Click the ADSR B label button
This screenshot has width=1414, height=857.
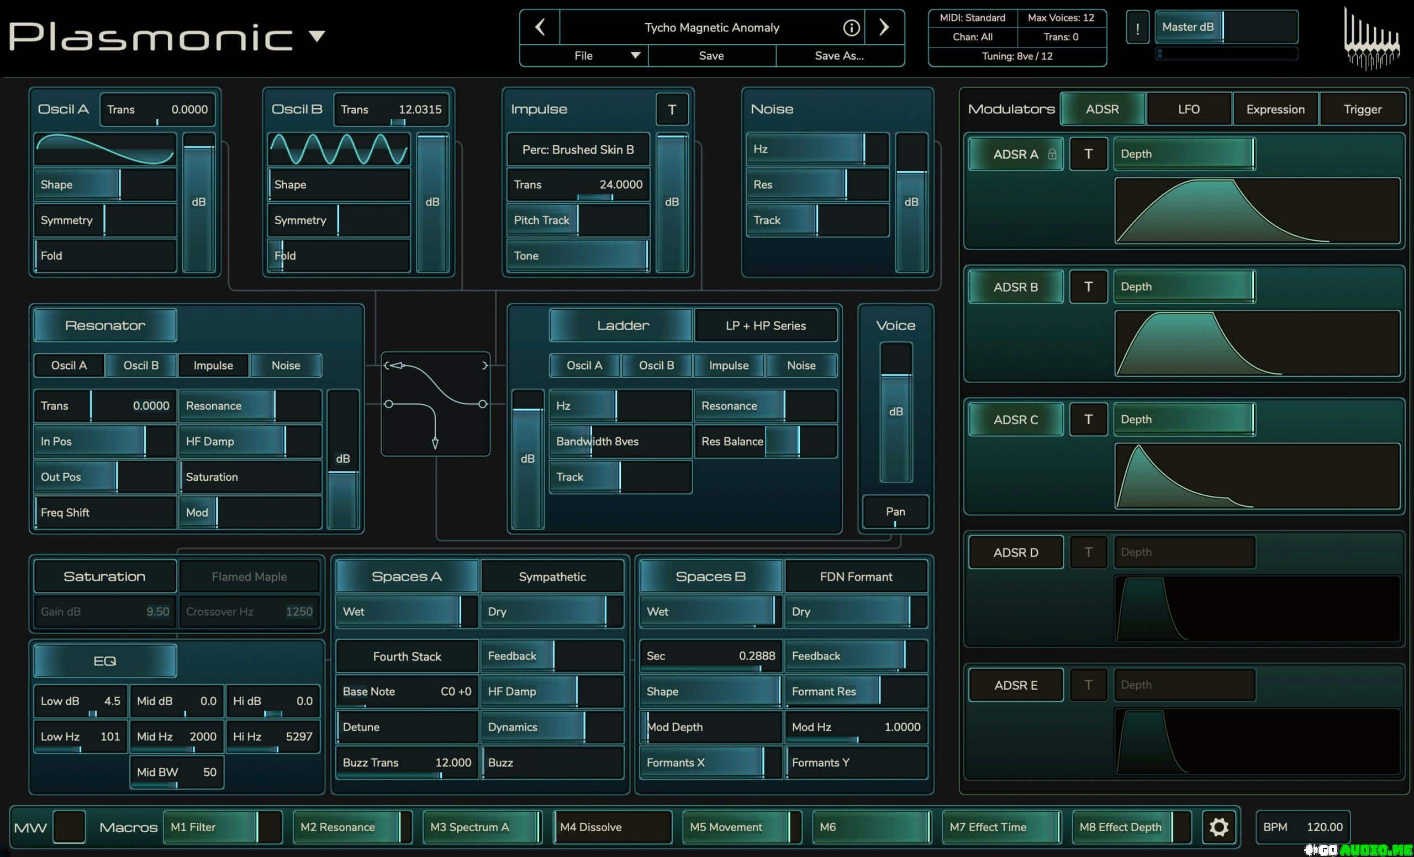click(1016, 286)
